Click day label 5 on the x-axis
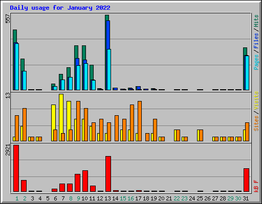The height and width of the screenshot is (204, 262). pyautogui.click(x=48, y=198)
